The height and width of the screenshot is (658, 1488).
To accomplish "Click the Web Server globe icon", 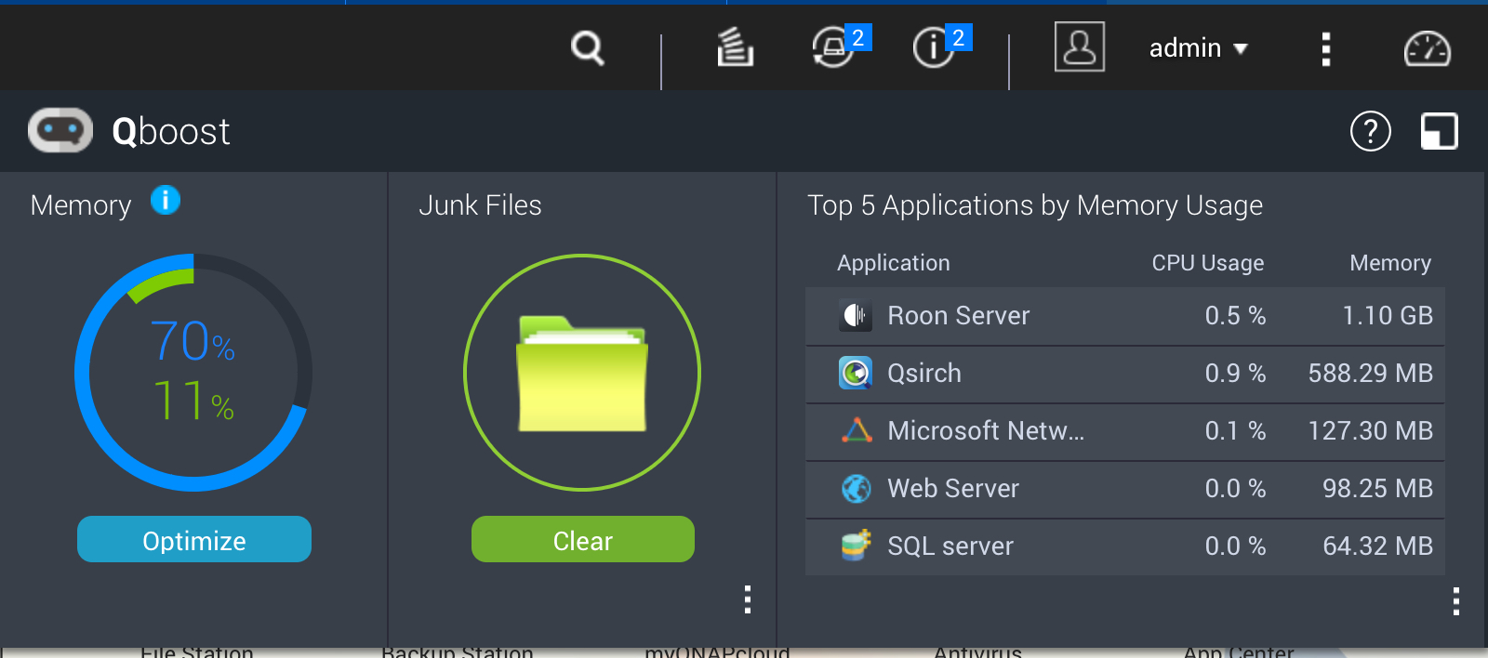I will (x=856, y=488).
